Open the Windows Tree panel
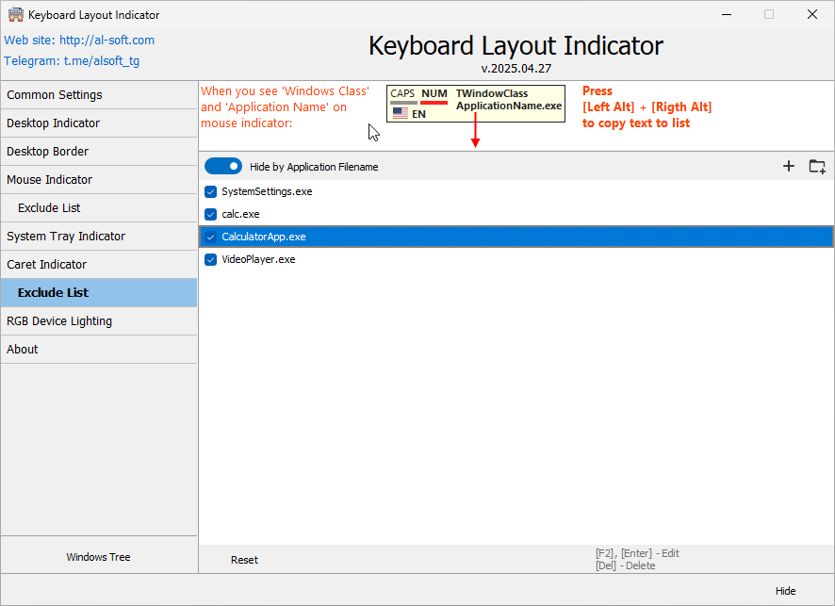Viewport: 835px width, 606px height. pyautogui.click(x=98, y=556)
